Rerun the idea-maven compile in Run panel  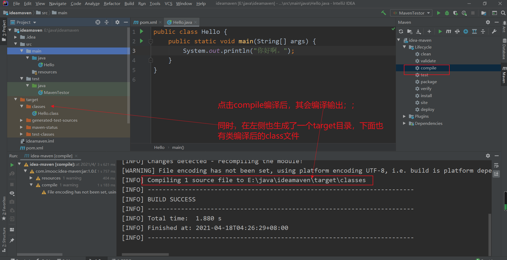tap(12, 165)
